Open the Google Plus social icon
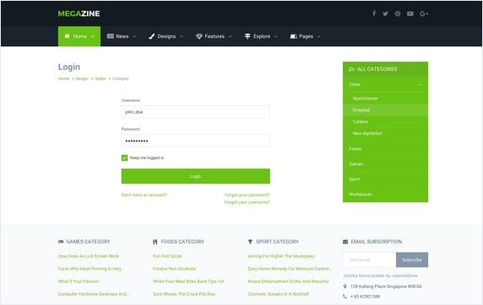The height and width of the screenshot is (305, 483). (424, 13)
